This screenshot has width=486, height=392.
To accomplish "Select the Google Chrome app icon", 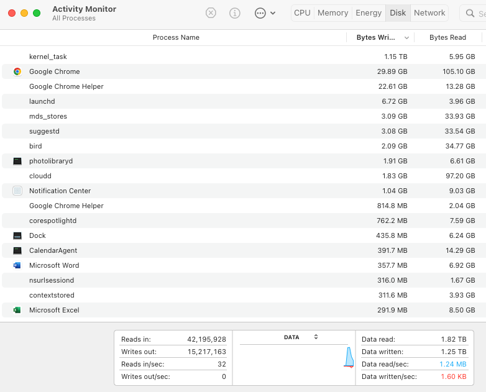I will pos(17,71).
